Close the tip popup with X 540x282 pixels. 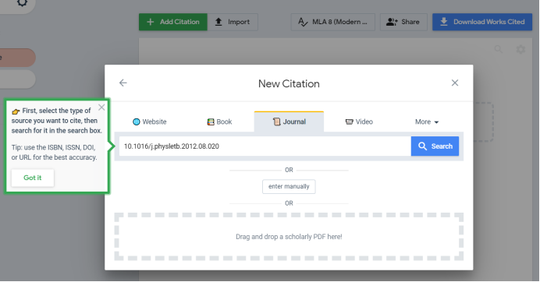pos(101,108)
